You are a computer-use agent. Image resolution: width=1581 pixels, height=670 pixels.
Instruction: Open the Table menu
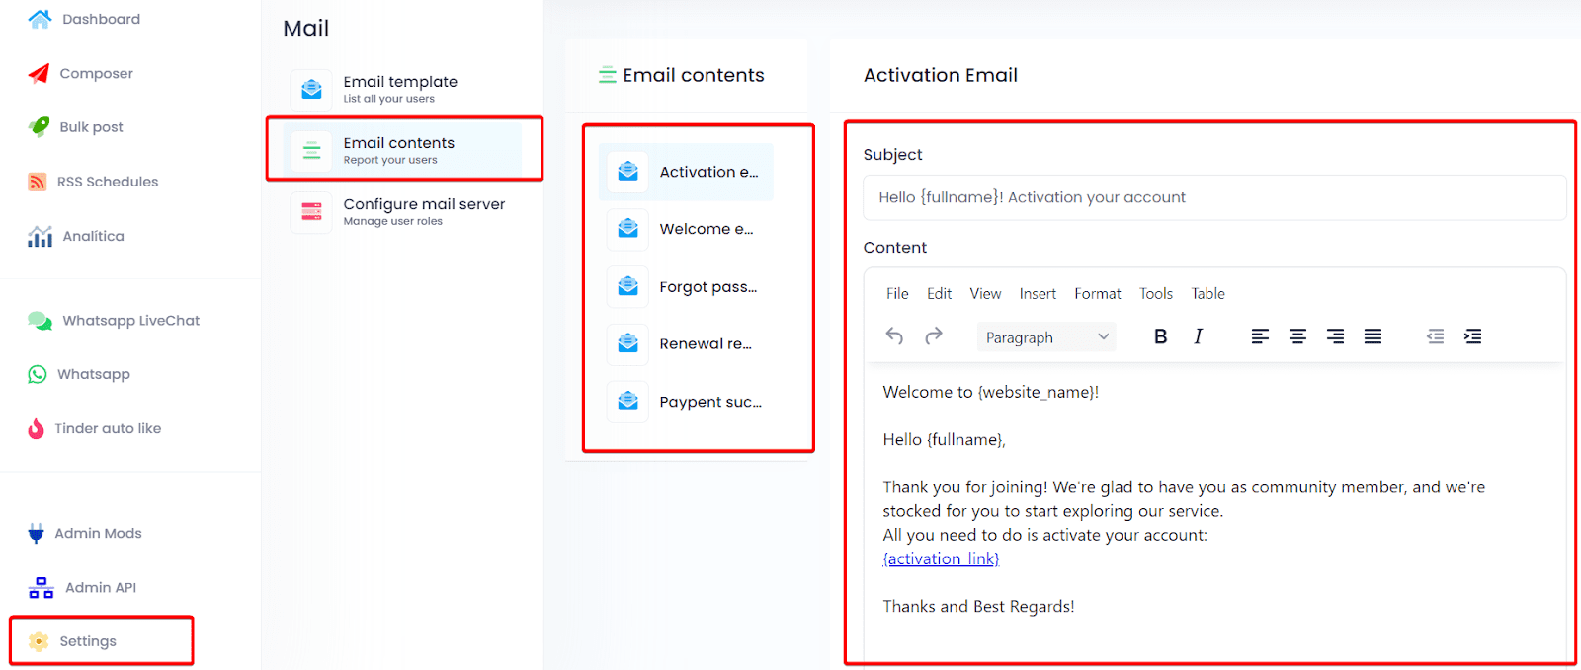coord(1207,294)
